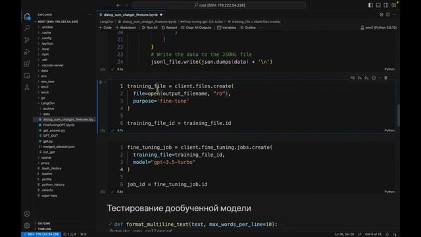Open the Remote Explorer view
The height and width of the screenshot is (237, 421).
27,76
